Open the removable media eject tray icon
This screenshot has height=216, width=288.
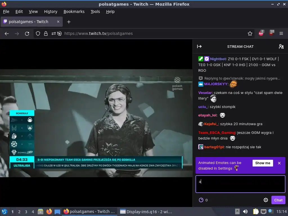[237, 211]
